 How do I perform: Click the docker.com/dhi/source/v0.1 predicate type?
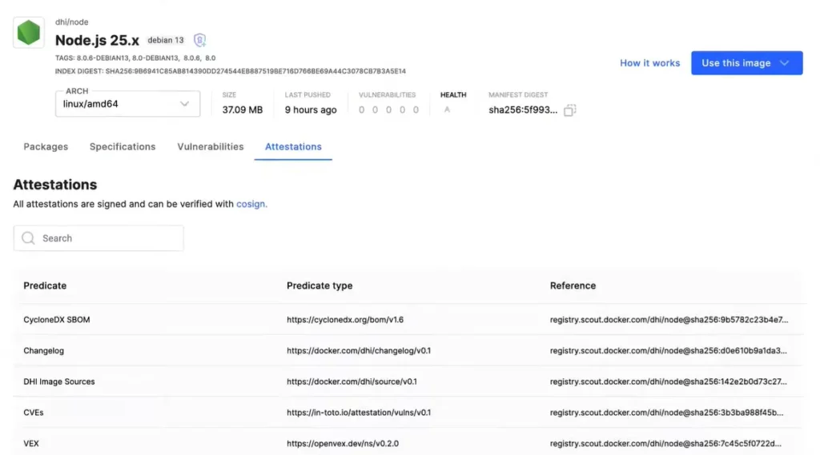point(352,381)
